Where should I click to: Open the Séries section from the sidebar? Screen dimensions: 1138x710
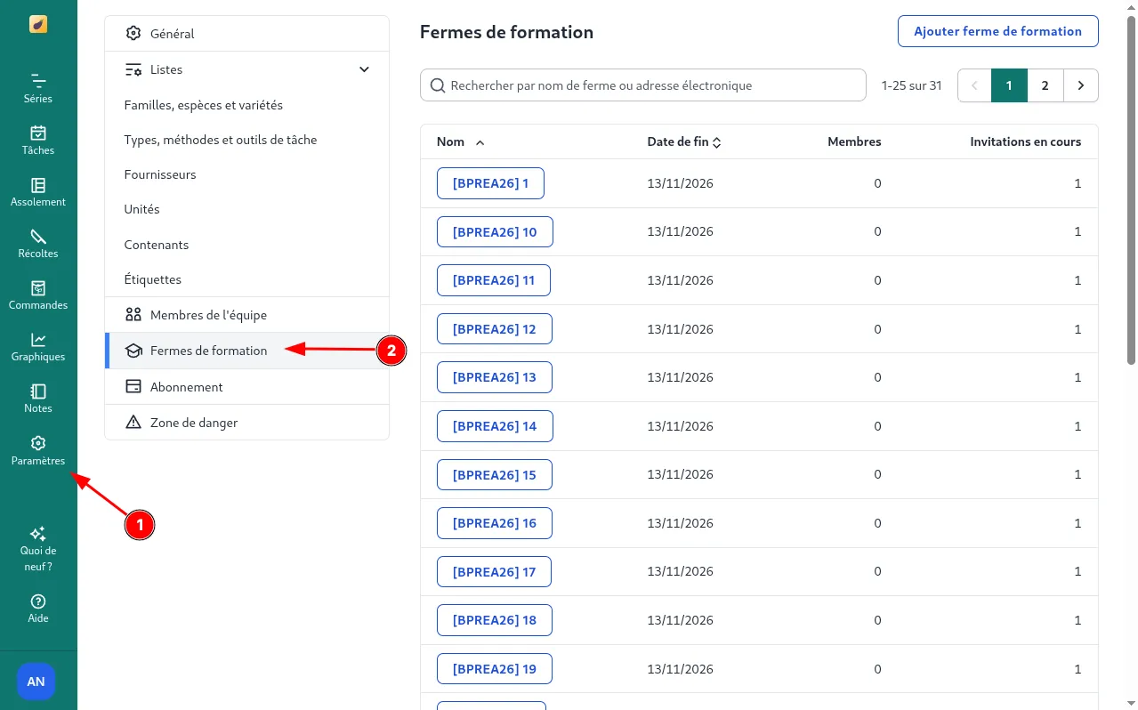click(38, 86)
